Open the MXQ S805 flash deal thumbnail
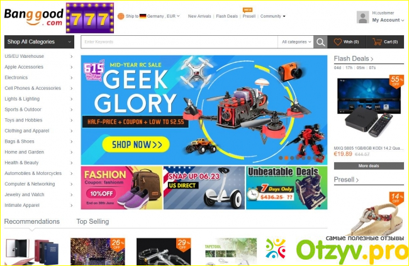409x266 pixels. click(369, 108)
